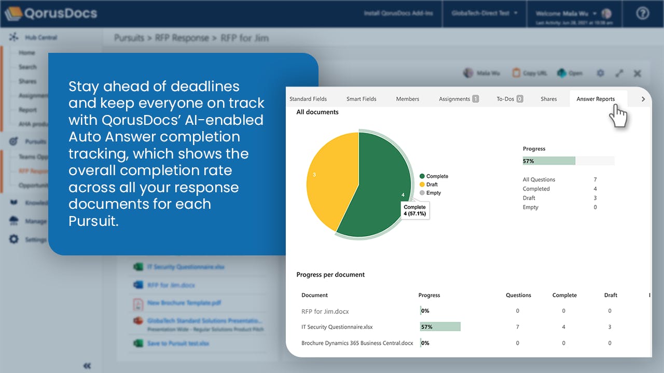Collapse the sidebar with the double-chevron
The height and width of the screenshot is (373, 664).
[x=87, y=366]
